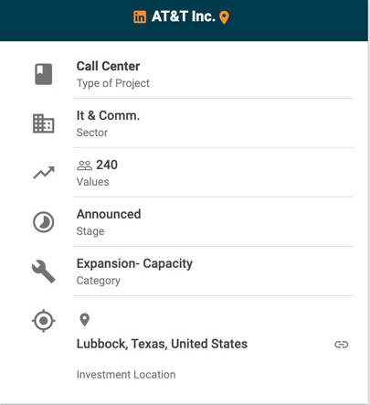Click the Type of Project label
Screen dimensions: 370x405
[113, 83]
